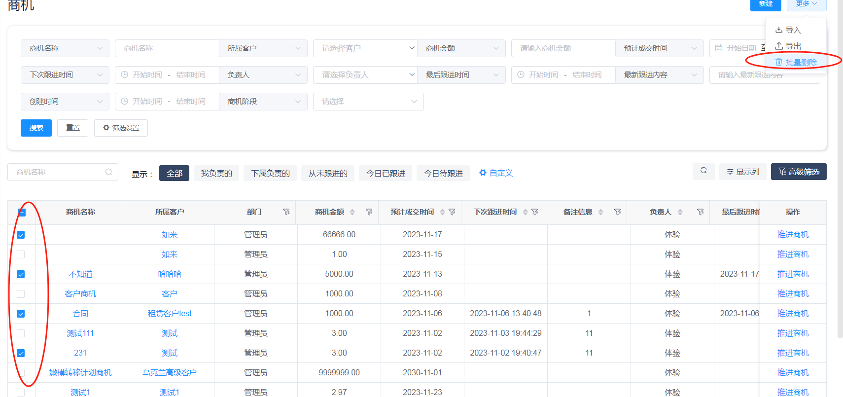The image size is (843, 397).
Task: Click the blue 搜索 button
Action: [36, 128]
